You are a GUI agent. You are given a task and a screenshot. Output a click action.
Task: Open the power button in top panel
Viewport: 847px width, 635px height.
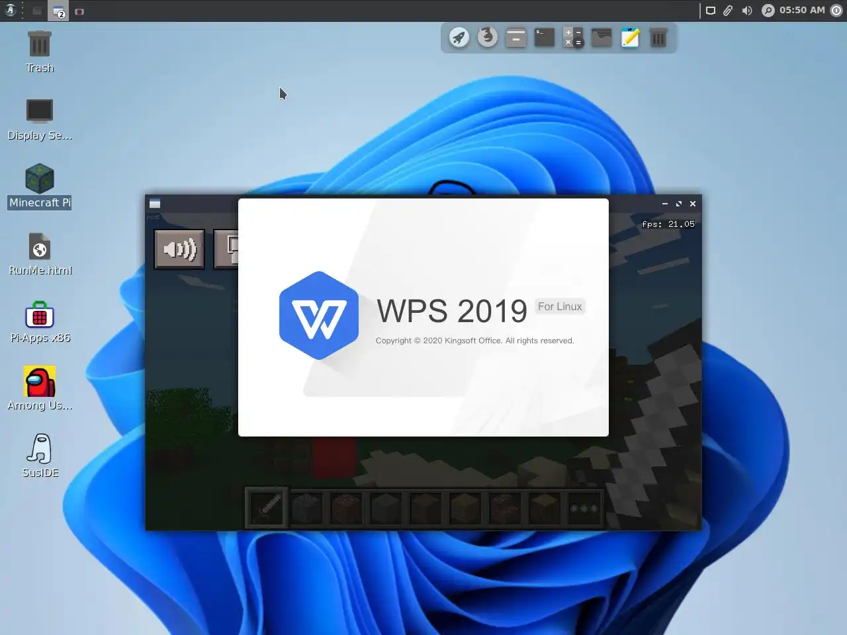(836, 11)
